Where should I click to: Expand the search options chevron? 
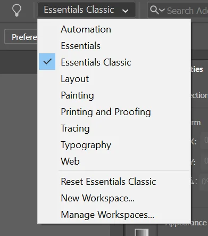(x=162, y=10)
